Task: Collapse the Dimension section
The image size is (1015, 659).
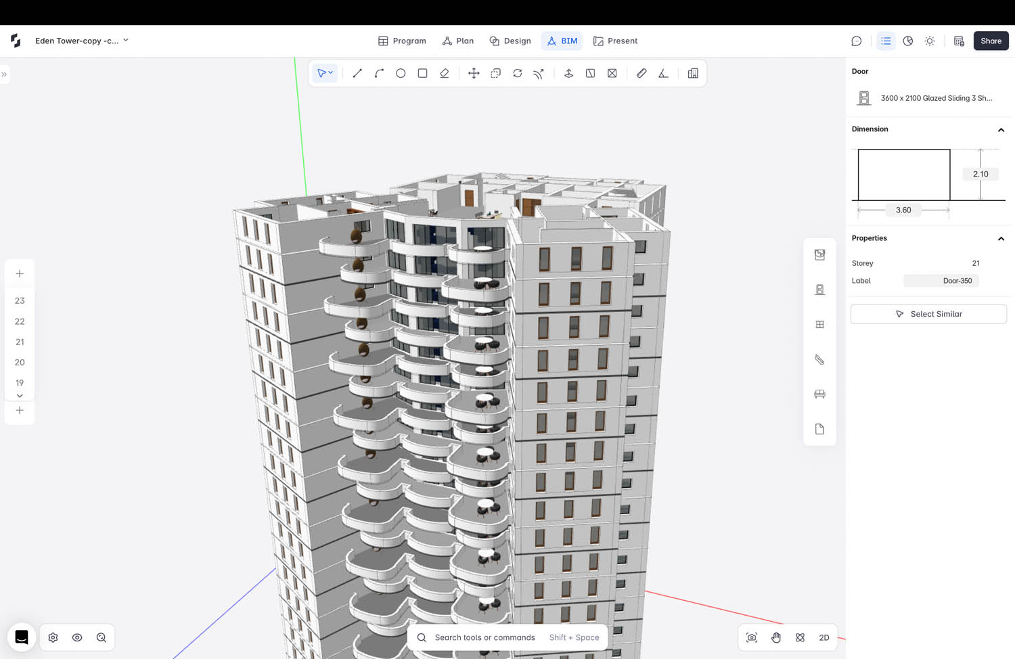Action: tap(1001, 130)
